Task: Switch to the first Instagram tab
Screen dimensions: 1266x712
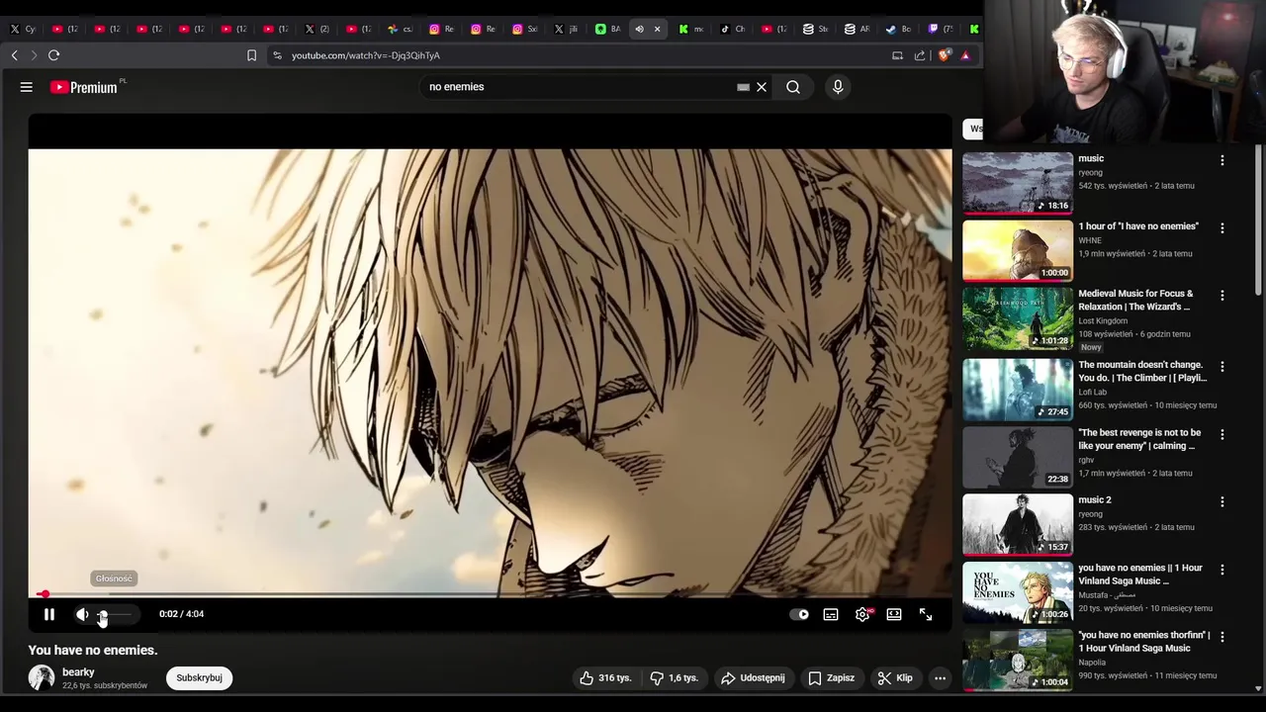Action: (x=441, y=29)
